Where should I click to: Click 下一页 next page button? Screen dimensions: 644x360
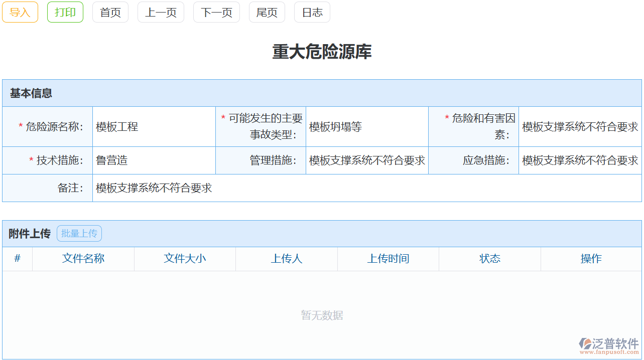[x=216, y=12]
